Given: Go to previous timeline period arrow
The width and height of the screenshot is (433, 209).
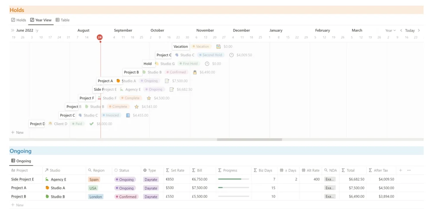Looking at the screenshot, I should pos(401,31).
